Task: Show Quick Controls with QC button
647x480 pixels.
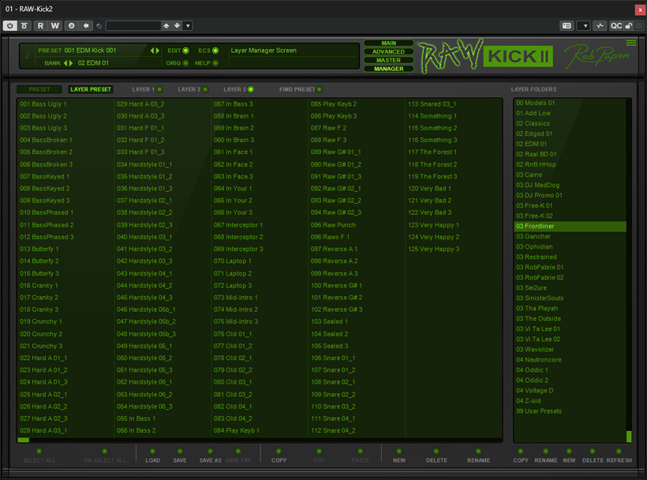Action: (616, 25)
